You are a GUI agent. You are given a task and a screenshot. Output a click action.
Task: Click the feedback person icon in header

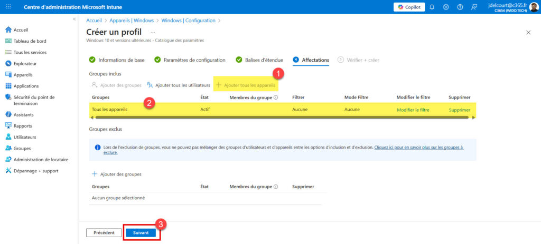(474, 7)
